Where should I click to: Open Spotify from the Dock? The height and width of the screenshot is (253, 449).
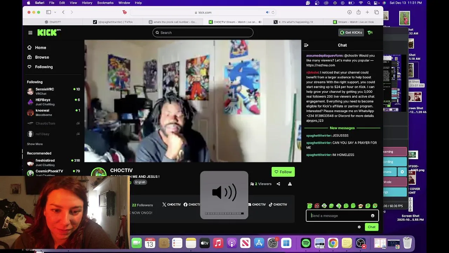point(306,243)
